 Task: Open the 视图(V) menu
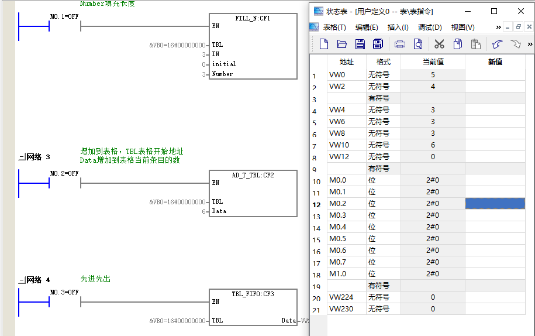[462, 28]
